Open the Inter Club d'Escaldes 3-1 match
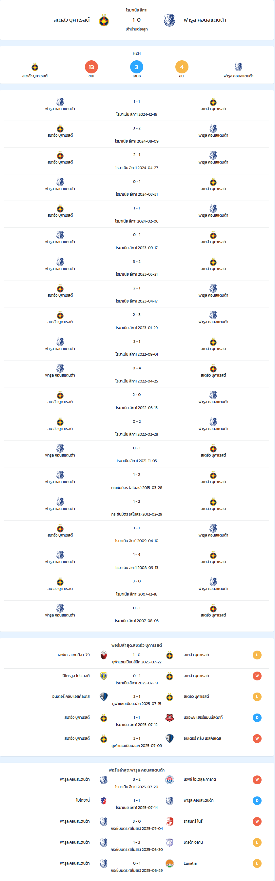 click(136, 741)
